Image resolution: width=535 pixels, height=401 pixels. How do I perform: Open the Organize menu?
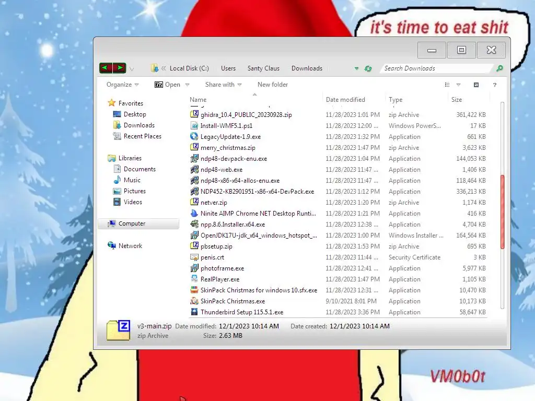(122, 85)
